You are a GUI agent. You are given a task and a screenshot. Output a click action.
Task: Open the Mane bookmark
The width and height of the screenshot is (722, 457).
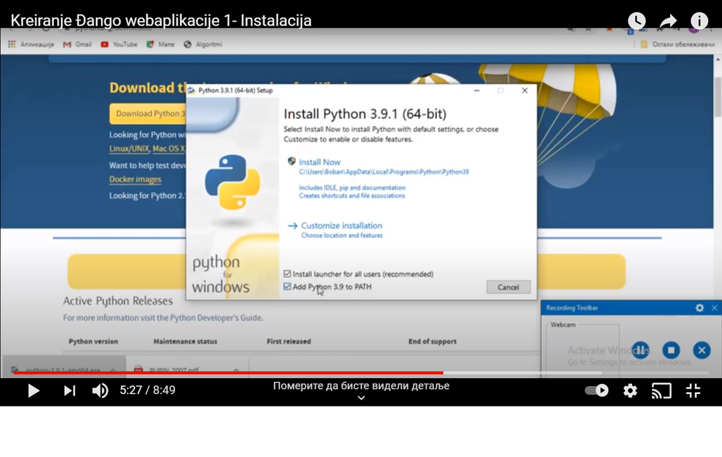(160, 44)
